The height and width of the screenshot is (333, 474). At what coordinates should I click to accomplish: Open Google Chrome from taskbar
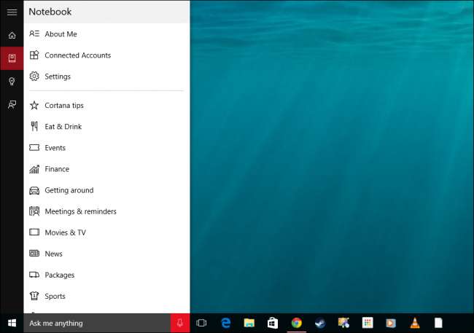(296, 323)
